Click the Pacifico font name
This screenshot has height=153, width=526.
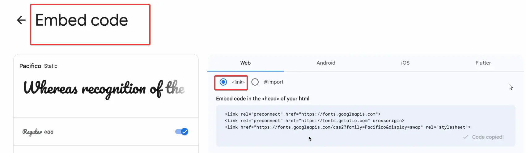[x=30, y=66]
